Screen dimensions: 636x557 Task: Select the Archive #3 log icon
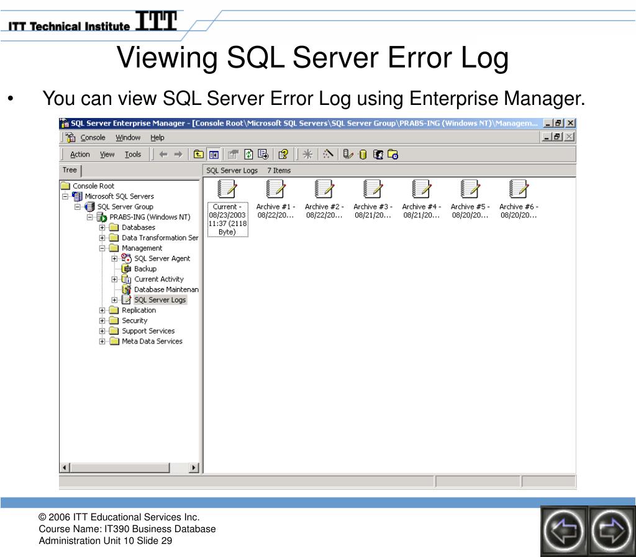(373, 189)
